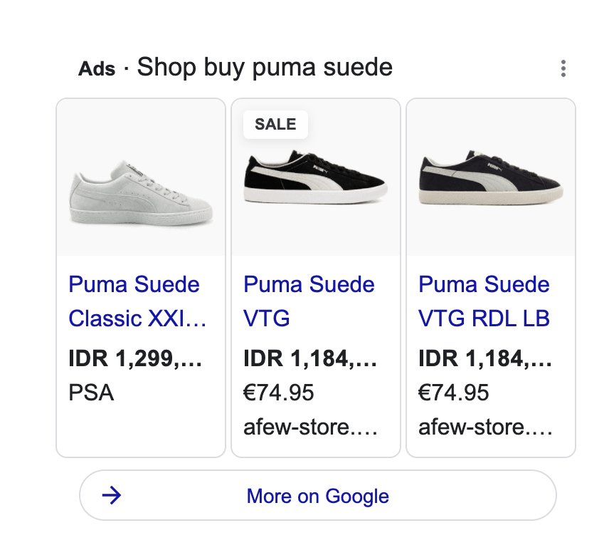Screen dimensions: 609x550
Task: Click the €74.95 price on the right card
Action: (454, 393)
